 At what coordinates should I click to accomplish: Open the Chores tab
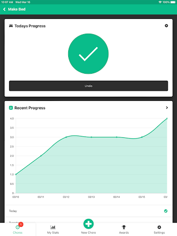[x=18, y=230]
